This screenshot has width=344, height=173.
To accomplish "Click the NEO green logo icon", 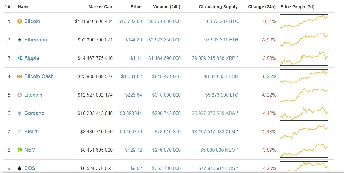I will click(x=20, y=150).
